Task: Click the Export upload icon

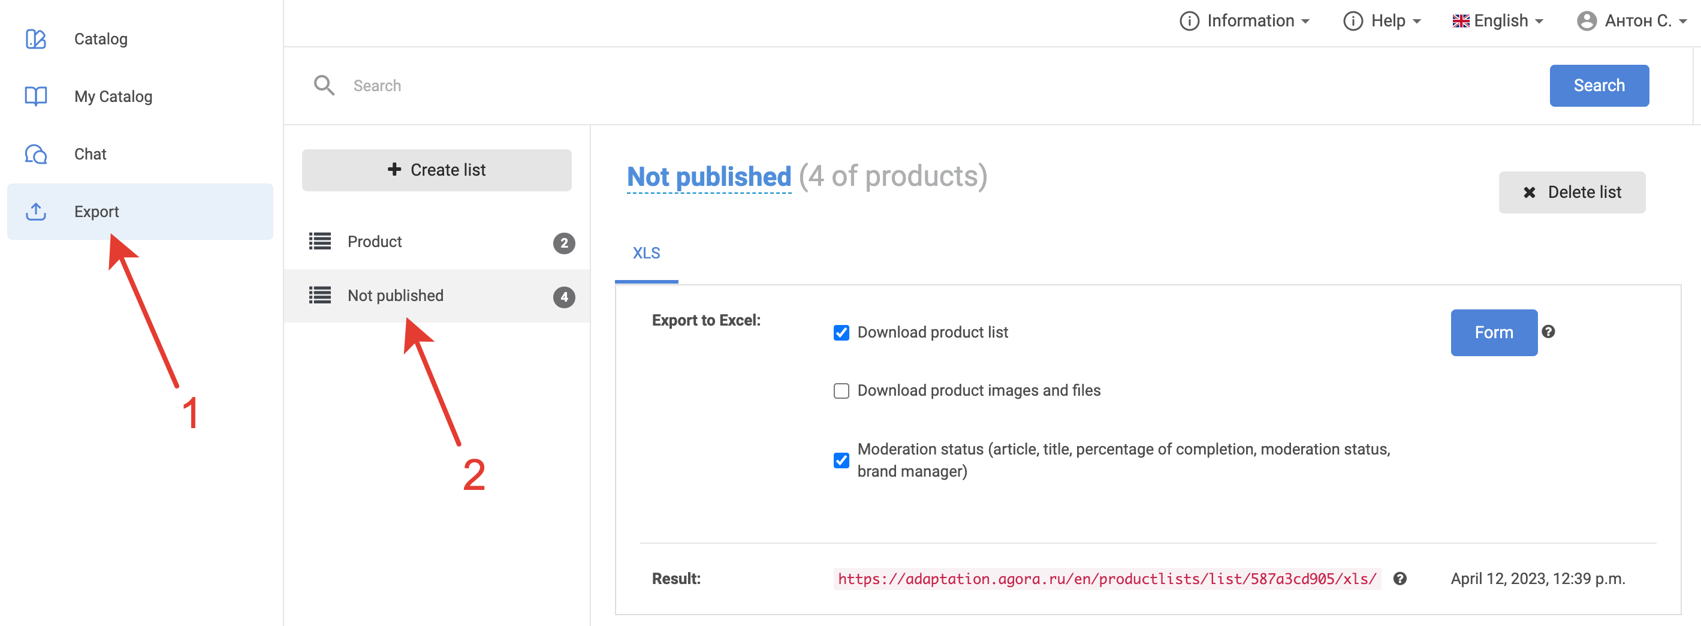Action: pyautogui.click(x=35, y=211)
